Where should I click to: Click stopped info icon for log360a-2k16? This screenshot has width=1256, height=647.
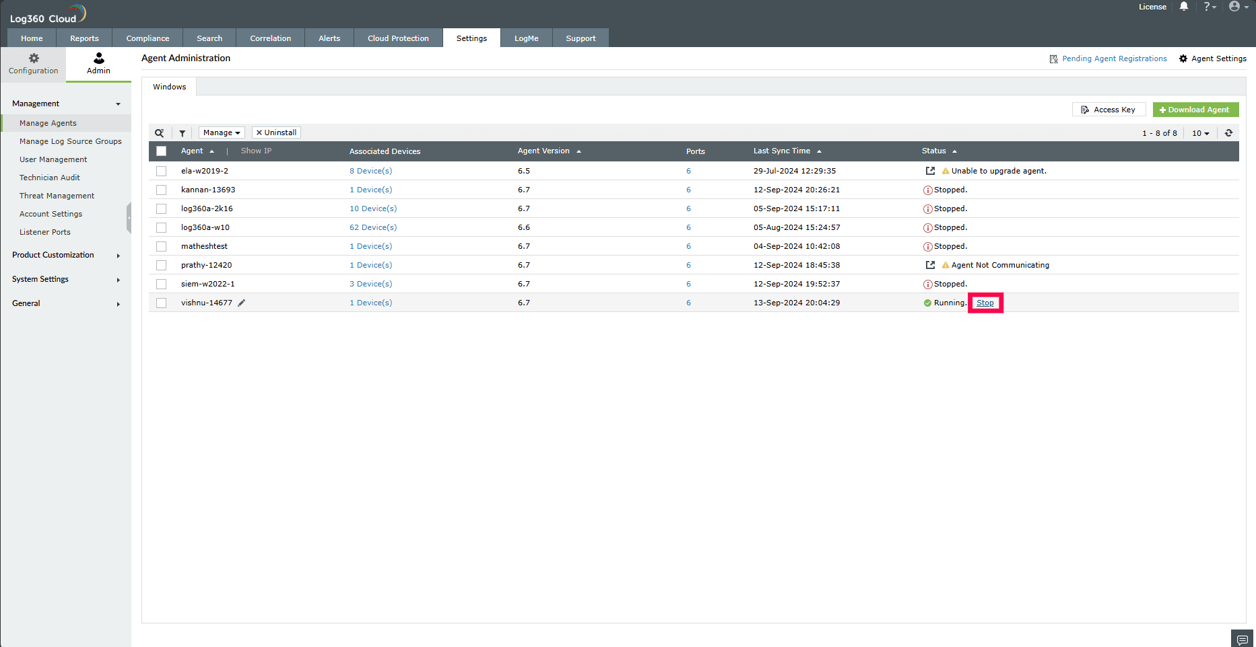pos(927,209)
